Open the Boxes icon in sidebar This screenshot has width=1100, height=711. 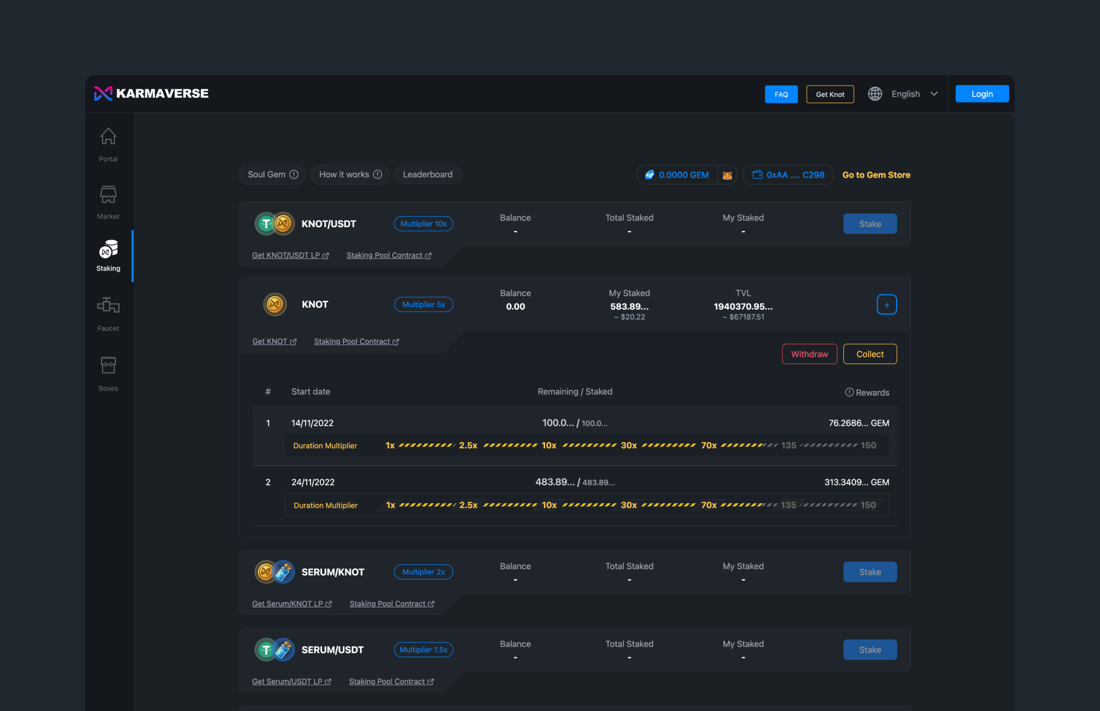click(x=108, y=365)
